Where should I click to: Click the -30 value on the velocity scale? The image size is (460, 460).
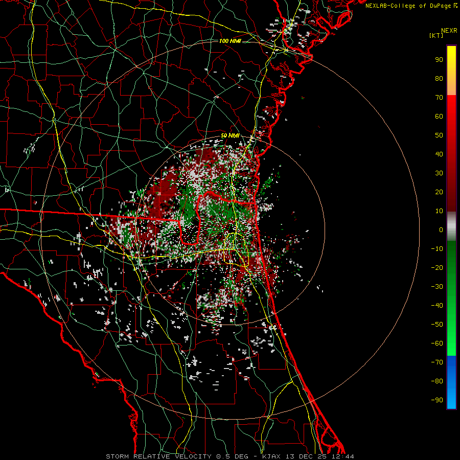pos(437,287)
